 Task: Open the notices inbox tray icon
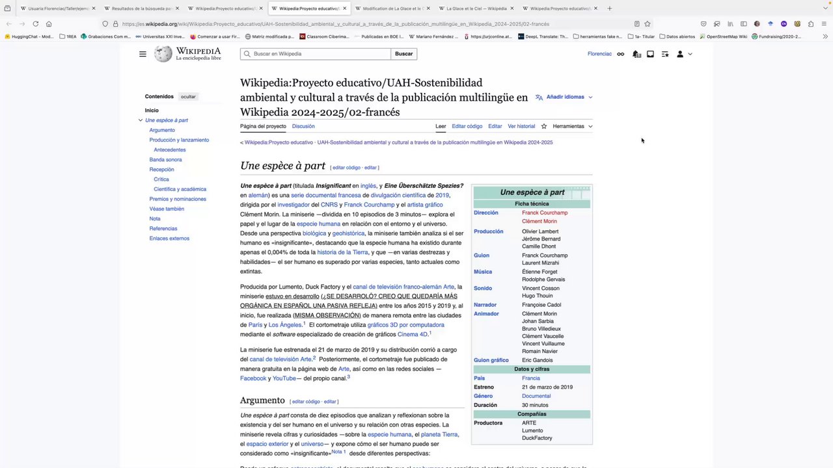point(650,54)
